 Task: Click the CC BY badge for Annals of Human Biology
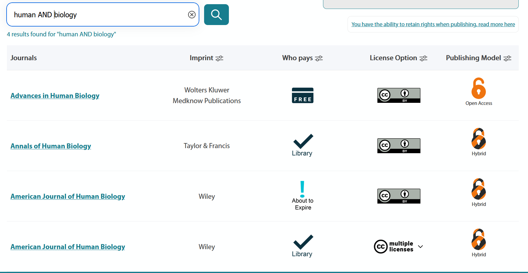point(399,145)
